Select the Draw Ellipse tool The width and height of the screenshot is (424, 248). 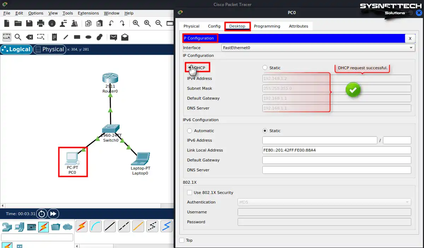pyautogui.click(x=88, y=37)
